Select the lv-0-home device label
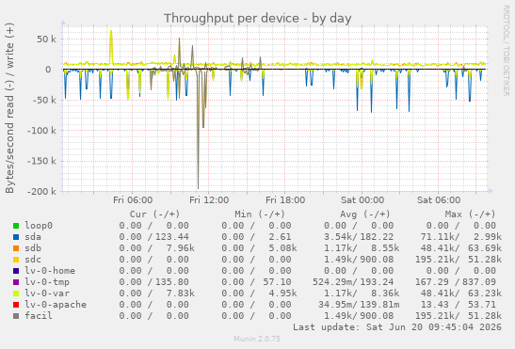 [x=50, y=271]
